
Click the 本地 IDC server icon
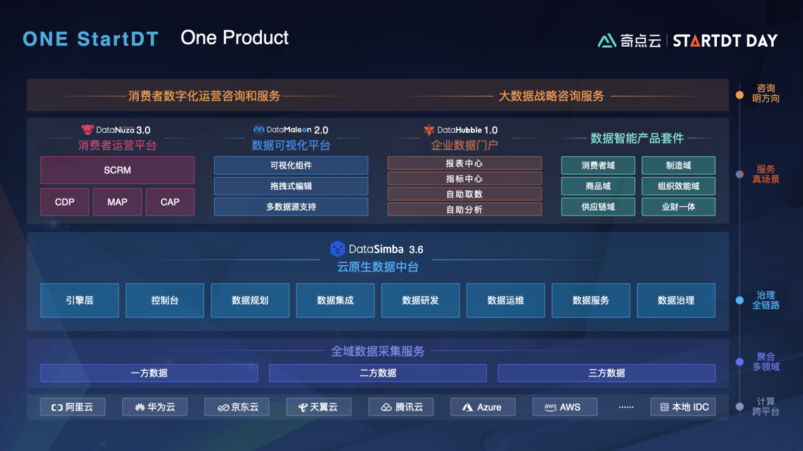pyautogui.click(x=664, y=407)
